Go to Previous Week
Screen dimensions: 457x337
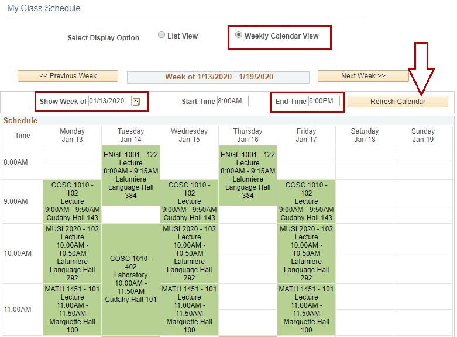point(68,76)
